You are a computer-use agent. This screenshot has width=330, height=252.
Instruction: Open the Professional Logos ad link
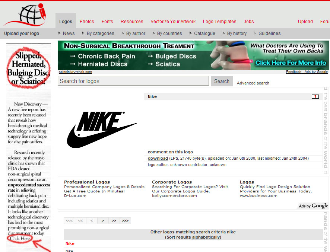point(87,182)
